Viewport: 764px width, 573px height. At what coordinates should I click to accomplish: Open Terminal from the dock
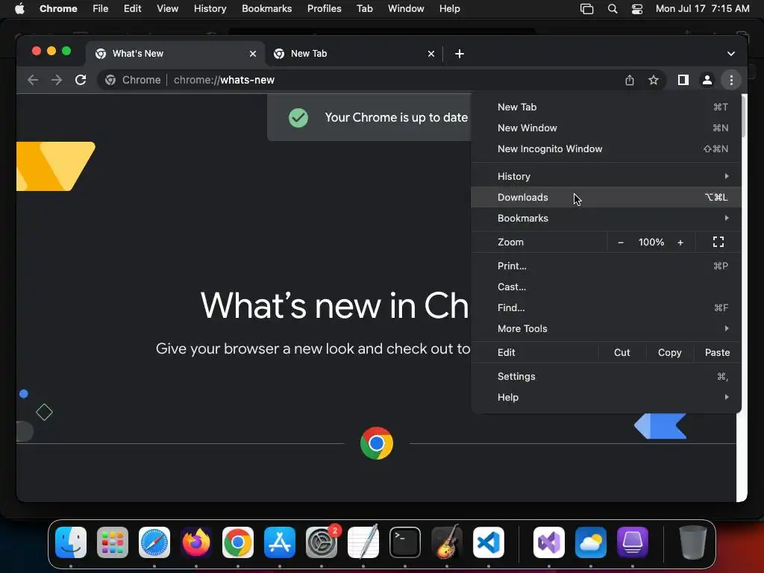click(x=405, y=542)
